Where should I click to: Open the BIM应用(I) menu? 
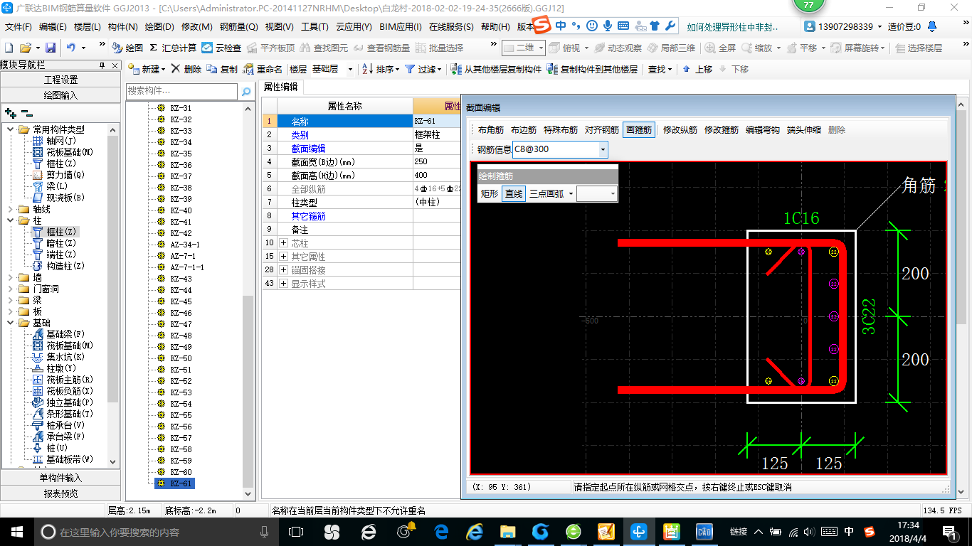tap(401, 26)
